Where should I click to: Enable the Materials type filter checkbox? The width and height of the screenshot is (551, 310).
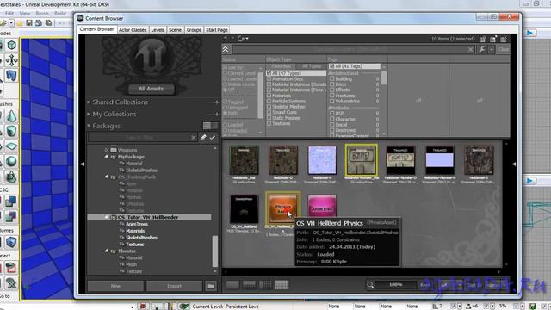[269, 96]
